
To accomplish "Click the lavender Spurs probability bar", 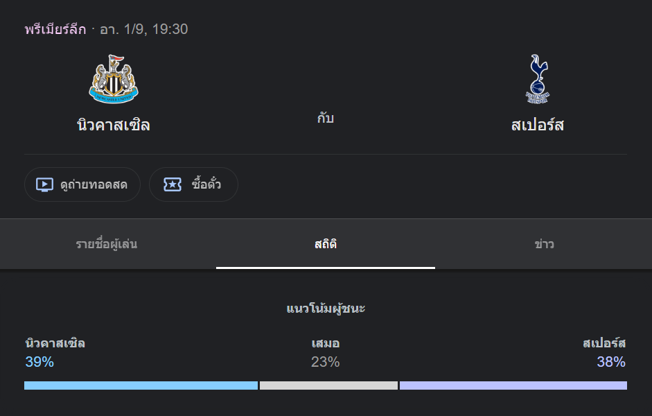I will click(x=513, y=385).
